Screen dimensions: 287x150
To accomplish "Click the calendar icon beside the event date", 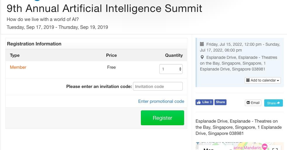I will pyautogui.click(x=202, y=44).
